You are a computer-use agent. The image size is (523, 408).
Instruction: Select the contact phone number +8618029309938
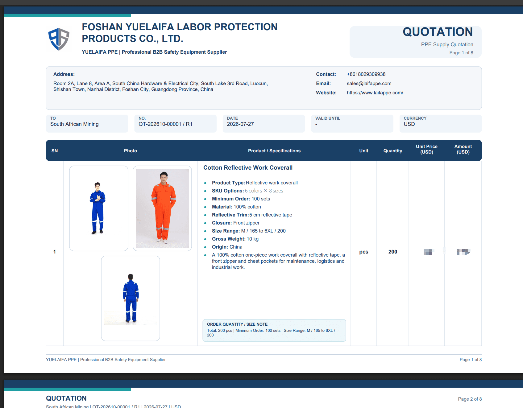pos(366,74)
